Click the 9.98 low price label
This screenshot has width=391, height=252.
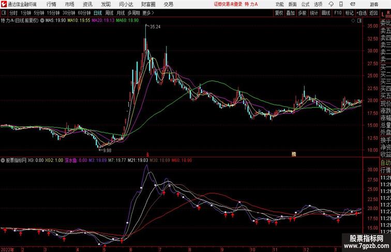coord(107,151)
